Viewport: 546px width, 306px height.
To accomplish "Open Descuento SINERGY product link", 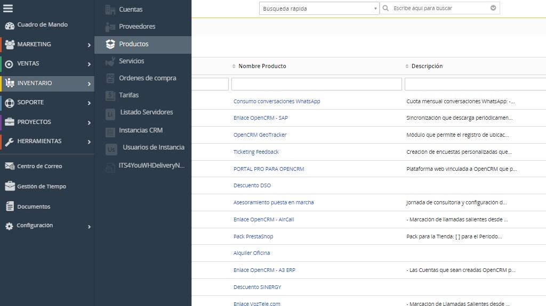I will 258,287.
